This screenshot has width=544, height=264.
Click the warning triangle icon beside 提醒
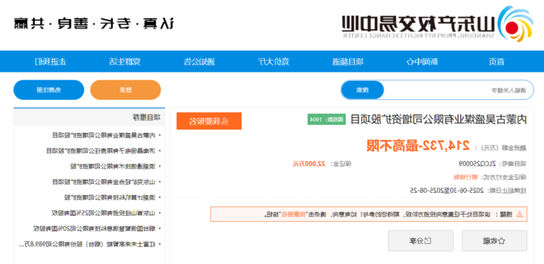click(x=520, y=214)
